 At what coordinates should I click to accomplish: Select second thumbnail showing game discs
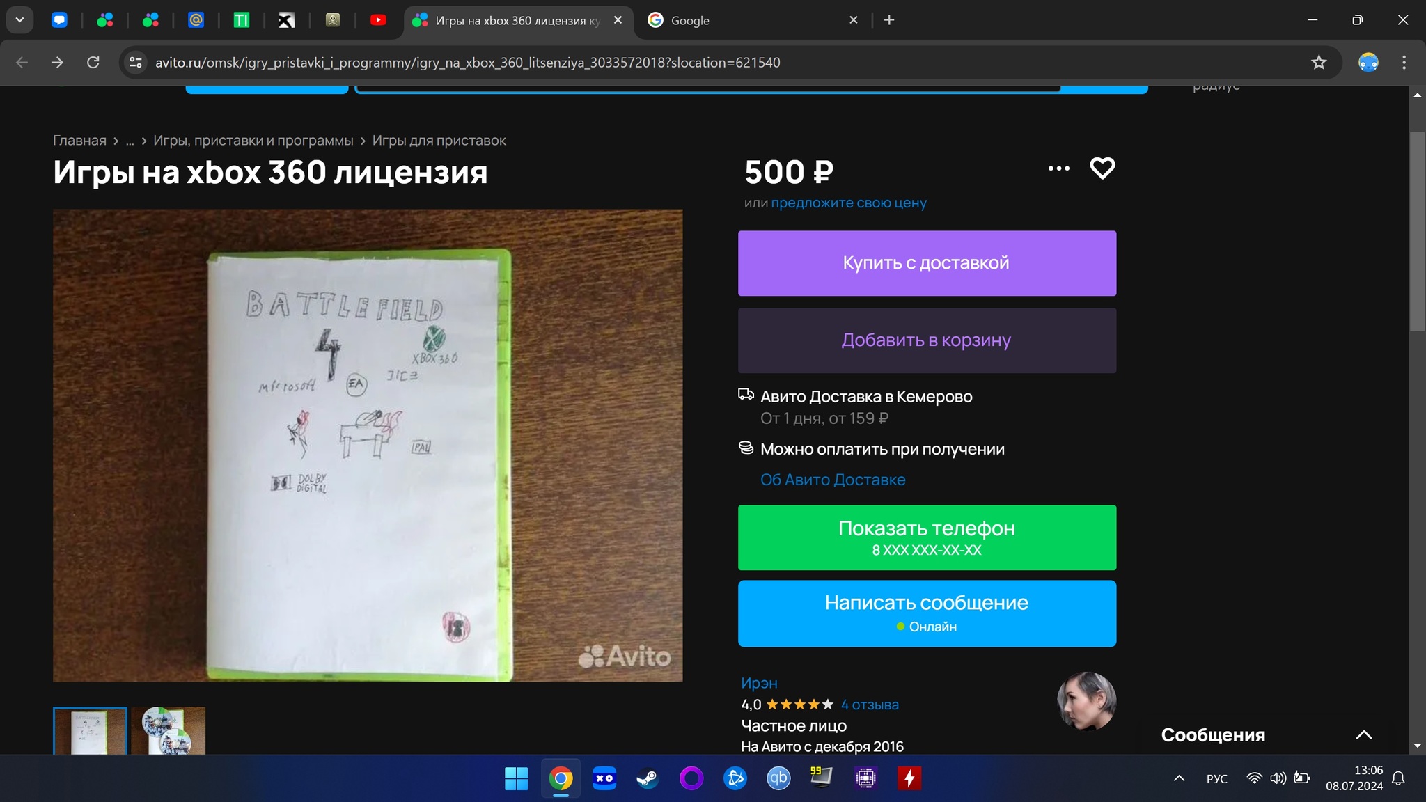[168, 731]
